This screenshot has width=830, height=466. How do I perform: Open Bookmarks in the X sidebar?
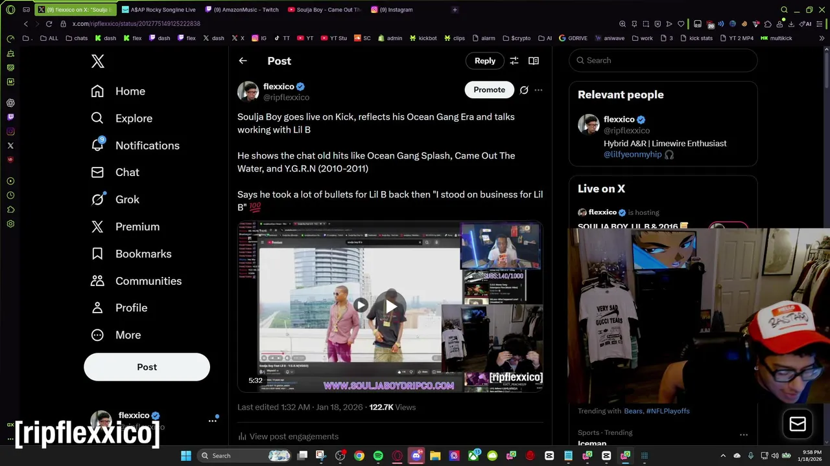[x=131, y=254]
